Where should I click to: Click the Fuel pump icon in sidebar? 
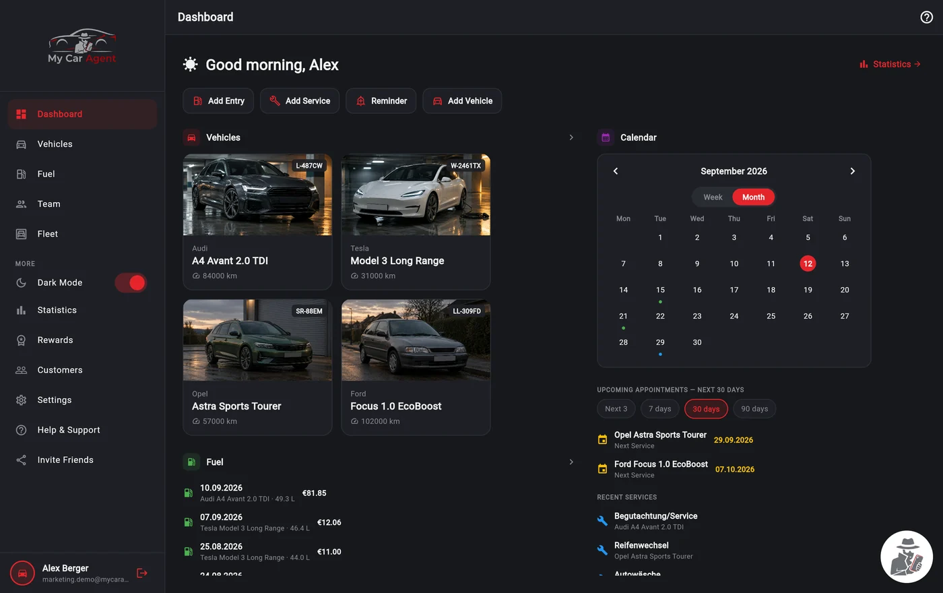[x=21, y=174]
